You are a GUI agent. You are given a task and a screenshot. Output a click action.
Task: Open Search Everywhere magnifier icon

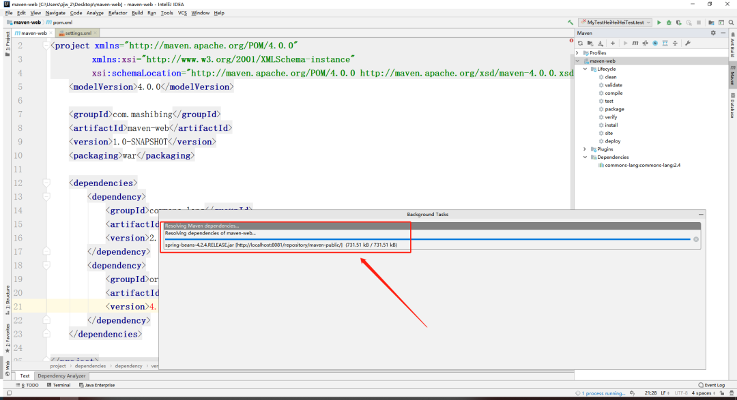(x=732, y=22)
